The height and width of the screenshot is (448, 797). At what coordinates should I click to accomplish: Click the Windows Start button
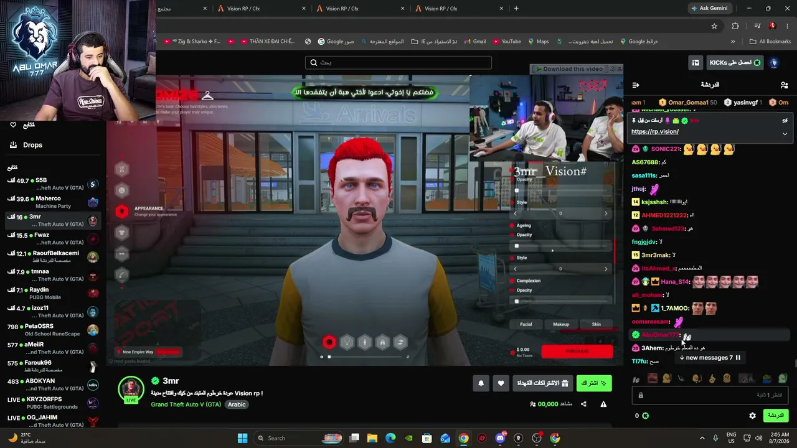click(242, 438)
